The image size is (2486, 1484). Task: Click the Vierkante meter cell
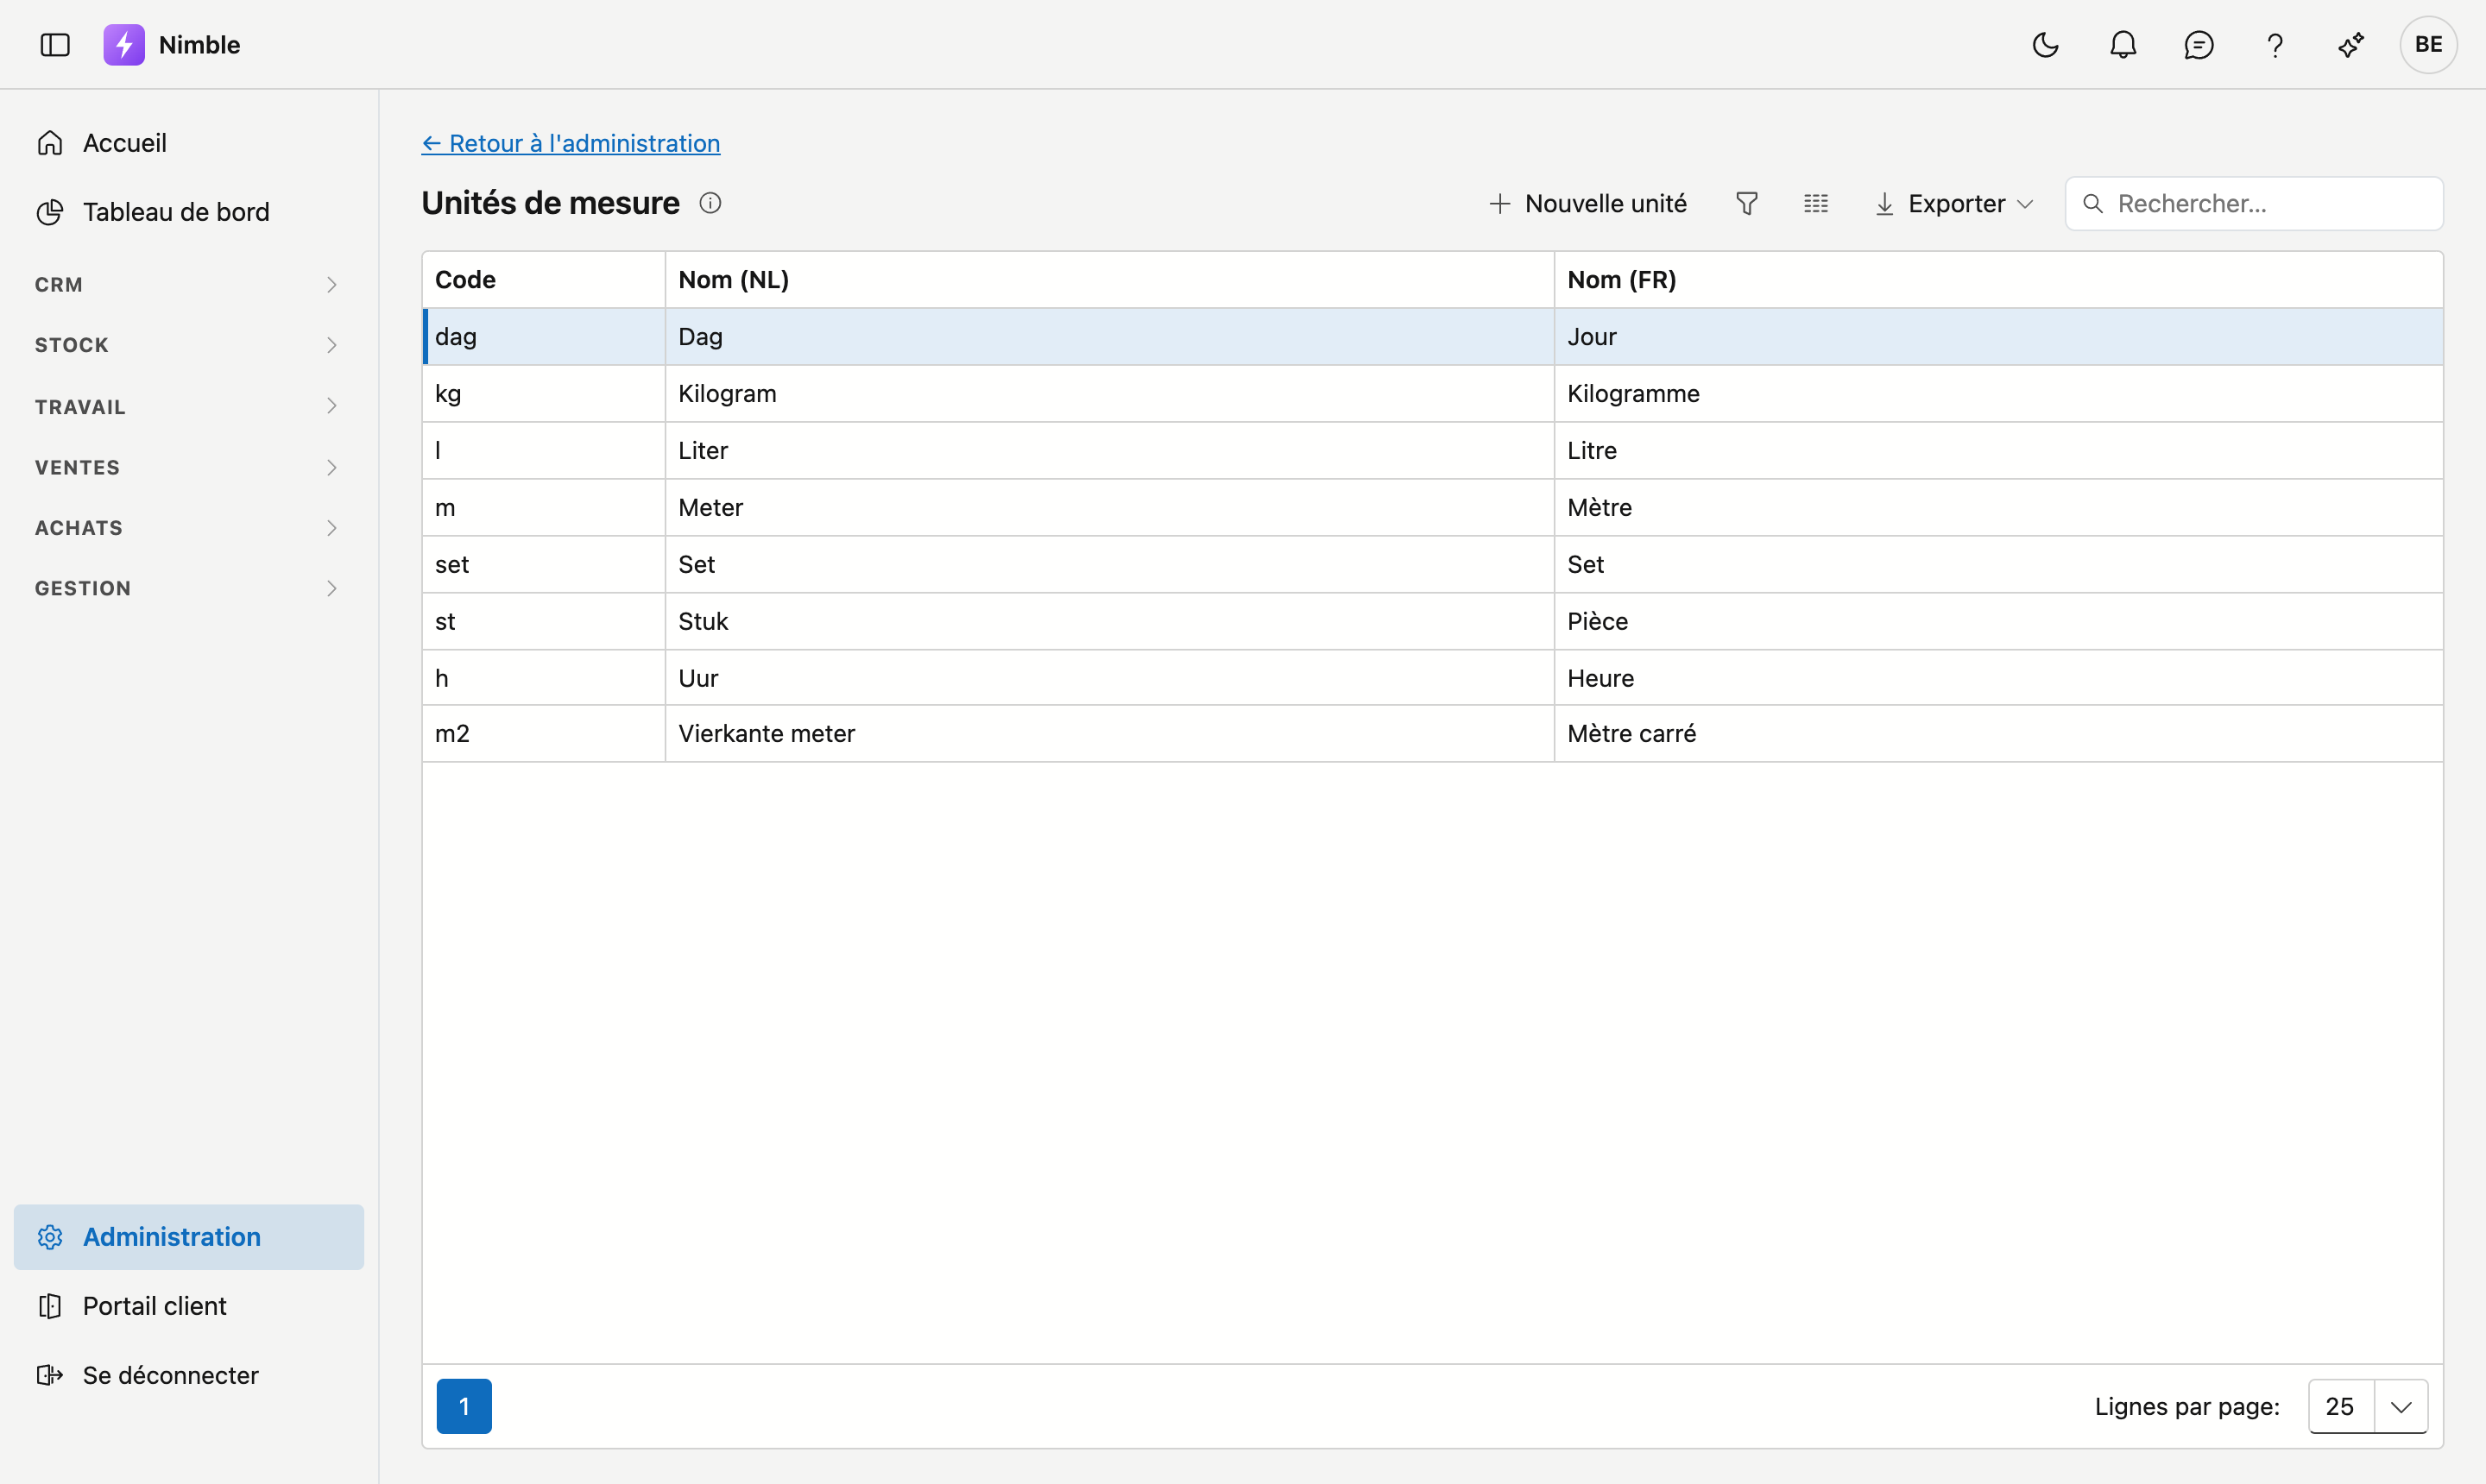[1109, 734]
